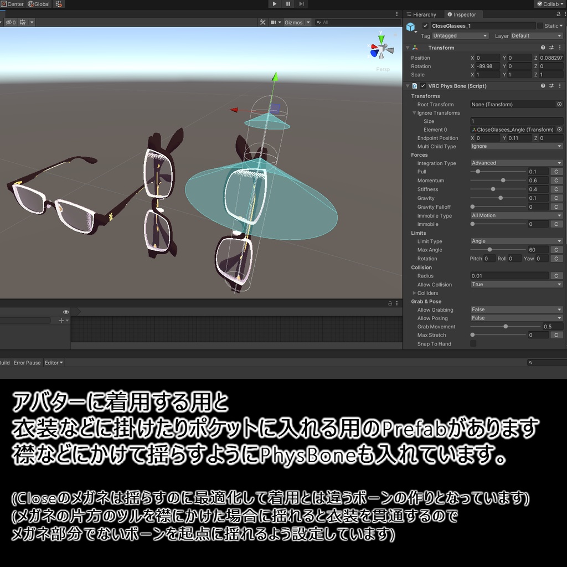Collapse the Ignore Transforms list
The height and width of the screenshot is (567, 567).
[414, 113]
